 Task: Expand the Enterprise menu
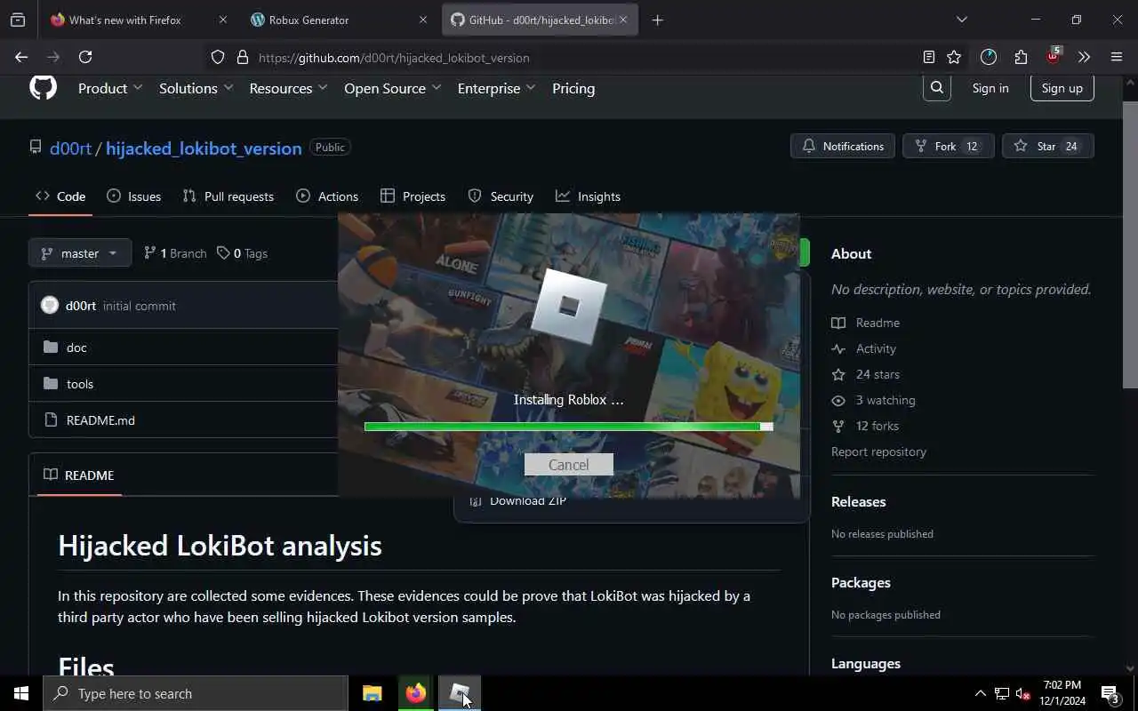(x=496, y=88)
